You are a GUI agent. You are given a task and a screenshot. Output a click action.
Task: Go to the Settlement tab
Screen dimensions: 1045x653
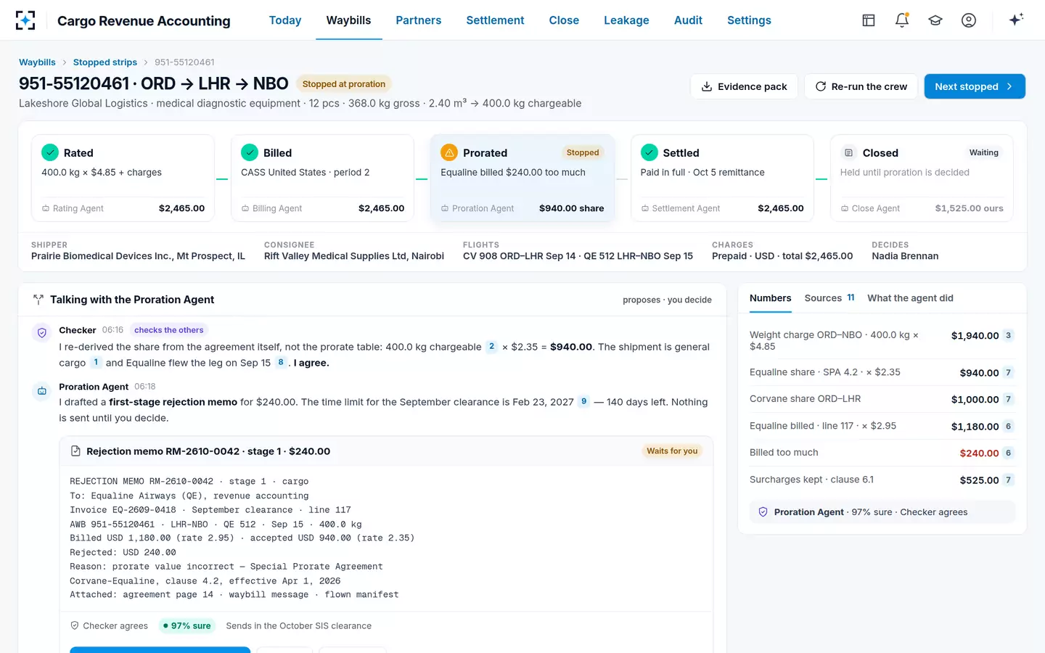coord(495,20)
